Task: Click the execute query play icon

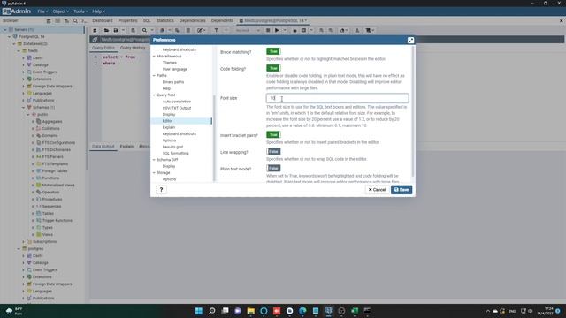Action: pyautogui.click(x=277, y=30)
